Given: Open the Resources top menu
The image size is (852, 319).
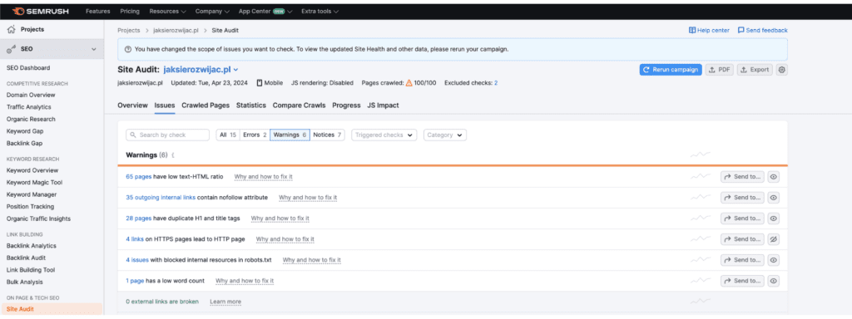Looking at the screenshot, I should pos(167,11).
